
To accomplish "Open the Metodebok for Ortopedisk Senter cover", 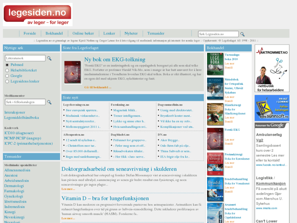I will point(215,89).
